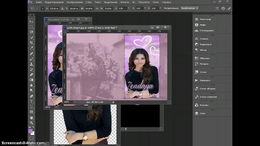Select the Move tool
Viewport: 260px width, 146px height.
pyautogui.click(x=31, y=21)
